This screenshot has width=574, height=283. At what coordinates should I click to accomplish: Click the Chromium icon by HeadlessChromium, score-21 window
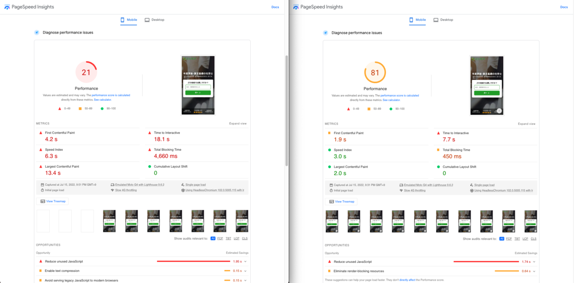(x=183, y=190)
